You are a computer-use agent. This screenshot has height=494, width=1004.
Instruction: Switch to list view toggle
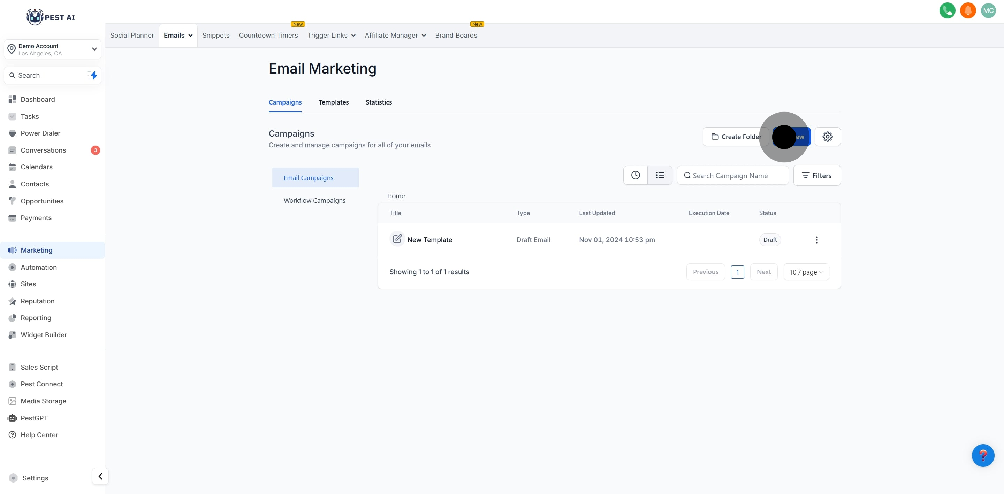pos(660,175)
